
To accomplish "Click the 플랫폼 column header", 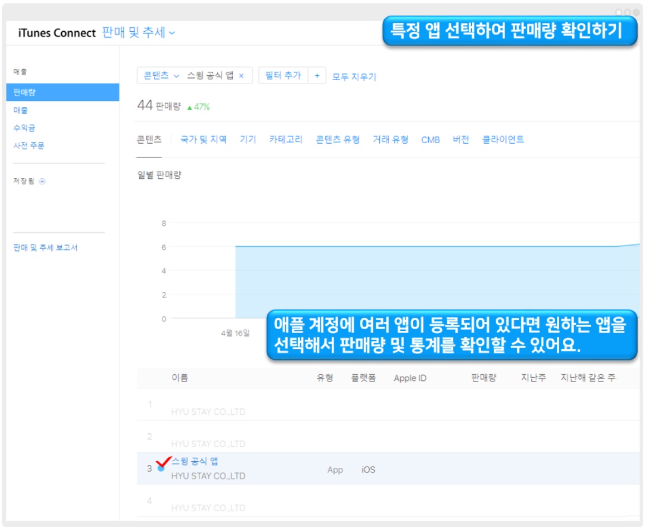I will 363,378.
